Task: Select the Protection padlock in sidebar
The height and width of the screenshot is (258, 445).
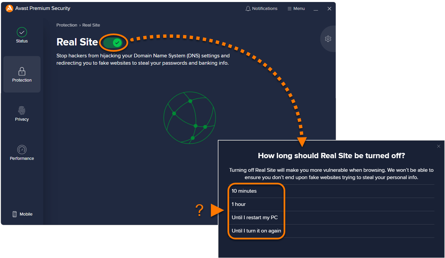Action: (x=22, y=74)
